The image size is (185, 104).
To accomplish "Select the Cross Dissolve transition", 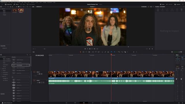I will [x=21, y=65].
